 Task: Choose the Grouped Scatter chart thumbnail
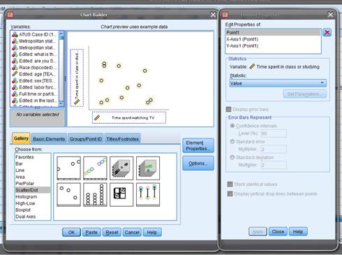(95, 168)
